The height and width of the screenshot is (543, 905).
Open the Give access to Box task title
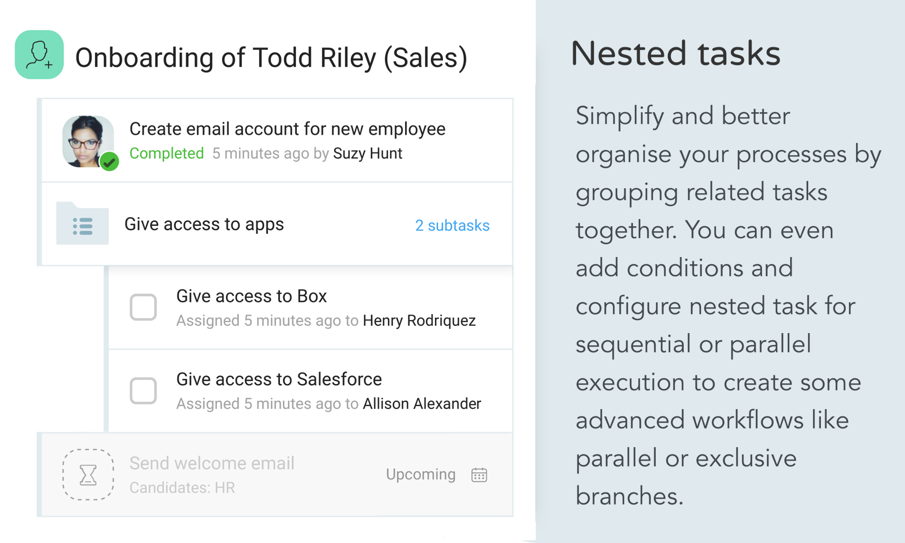[x=251, y=296]
